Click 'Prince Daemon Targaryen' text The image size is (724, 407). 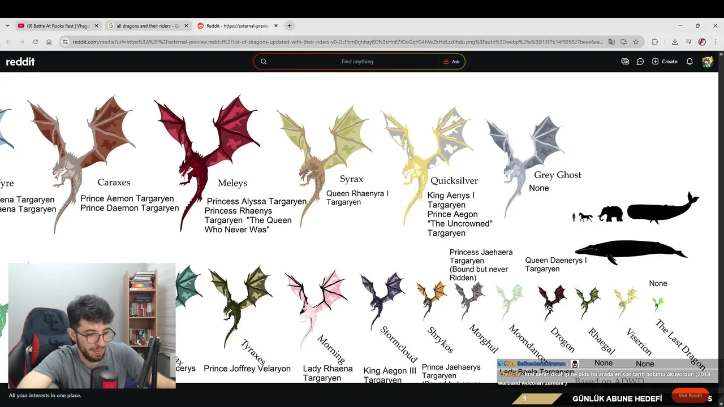130,208
